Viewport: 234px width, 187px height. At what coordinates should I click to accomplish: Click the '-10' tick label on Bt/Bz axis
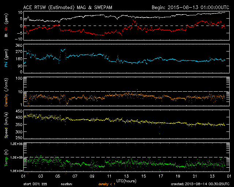19,39
